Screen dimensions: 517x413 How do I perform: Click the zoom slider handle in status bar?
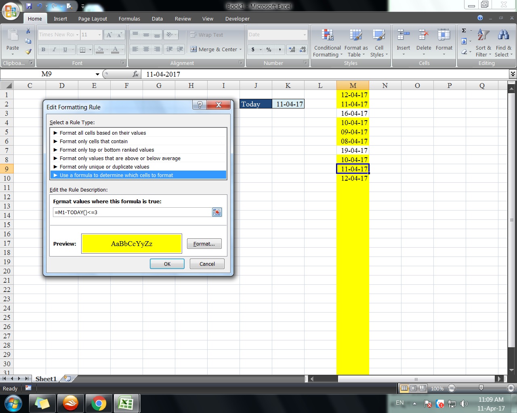(x=481, y=388)
